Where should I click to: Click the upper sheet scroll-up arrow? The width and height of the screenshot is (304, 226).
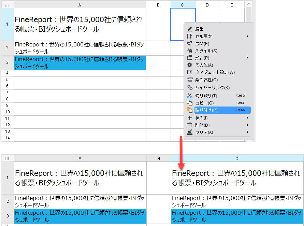[x=249, y=4]
